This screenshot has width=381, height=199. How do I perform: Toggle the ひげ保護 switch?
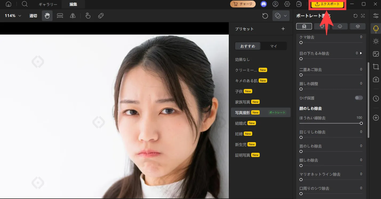tap(359, 98)
